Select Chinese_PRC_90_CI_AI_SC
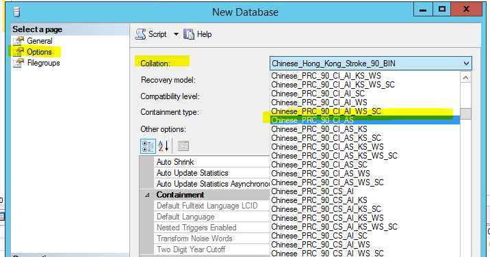The height and width of the screenshot is (257, 490). pyautogui.click(x=365, y=94)
